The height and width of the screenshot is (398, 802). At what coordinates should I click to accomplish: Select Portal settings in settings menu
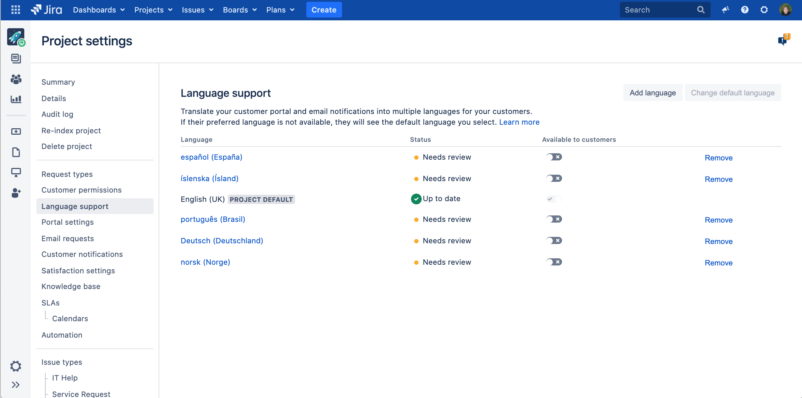click(x=67, y=222)
